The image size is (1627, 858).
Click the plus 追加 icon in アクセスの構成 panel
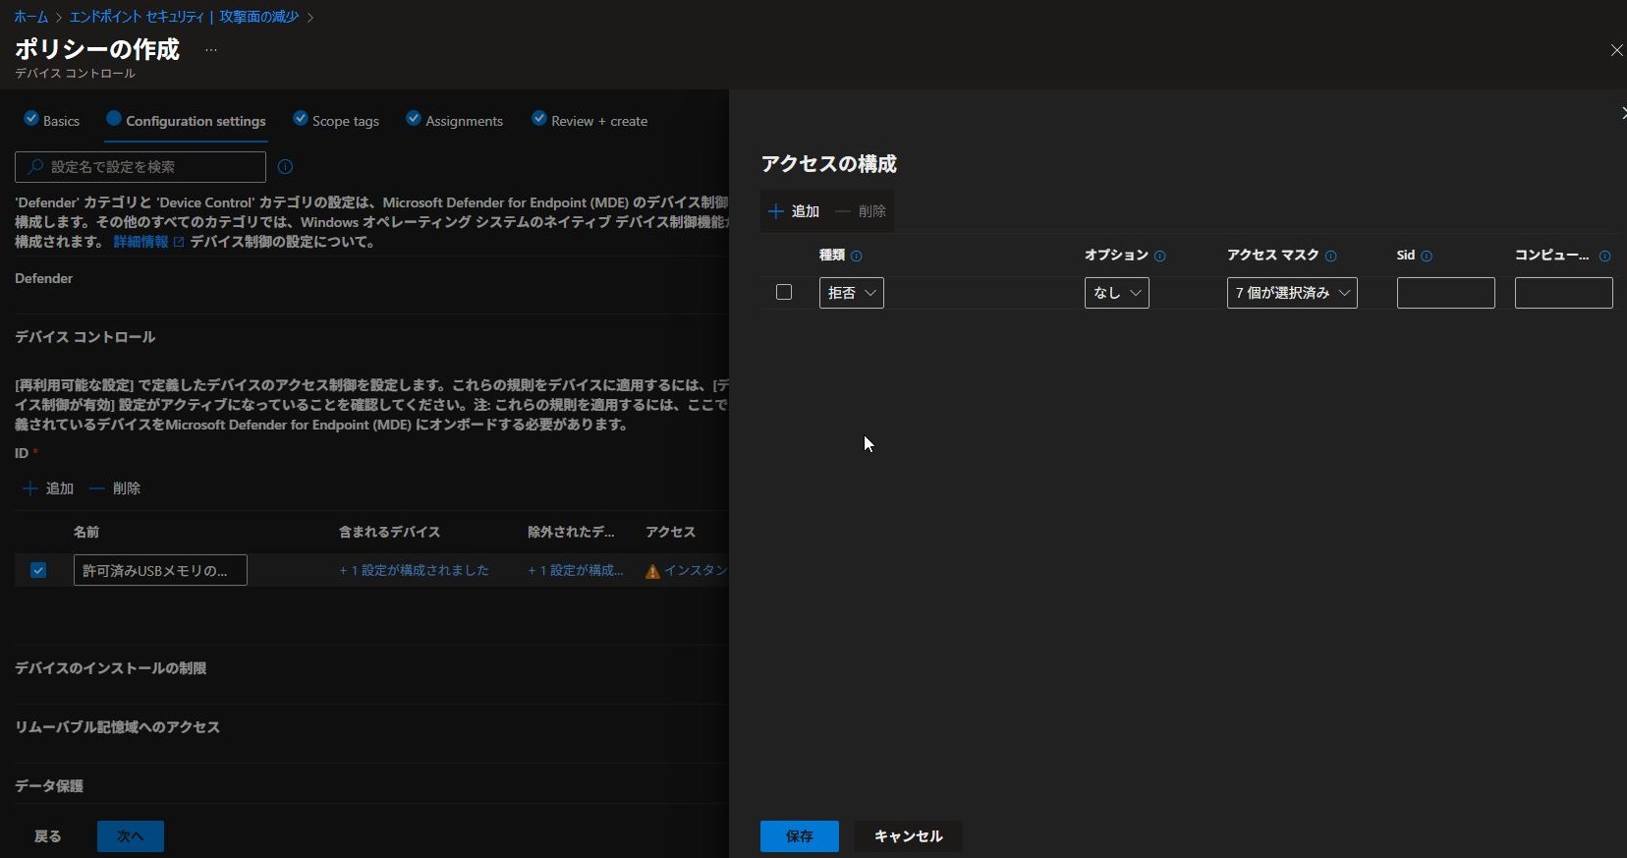pos(776,211)
